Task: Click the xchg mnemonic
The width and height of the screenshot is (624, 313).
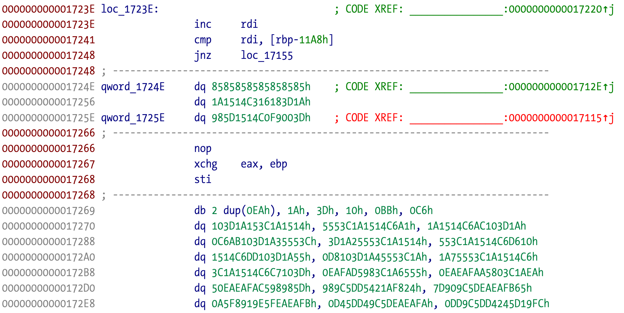Action: pos(206,164)
